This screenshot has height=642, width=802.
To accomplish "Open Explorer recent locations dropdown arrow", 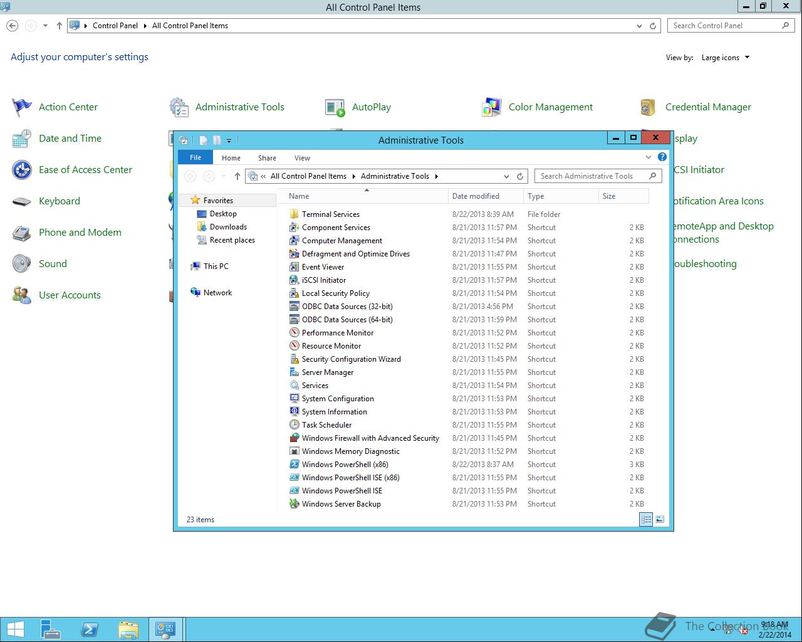I will (x=223, y=176).
